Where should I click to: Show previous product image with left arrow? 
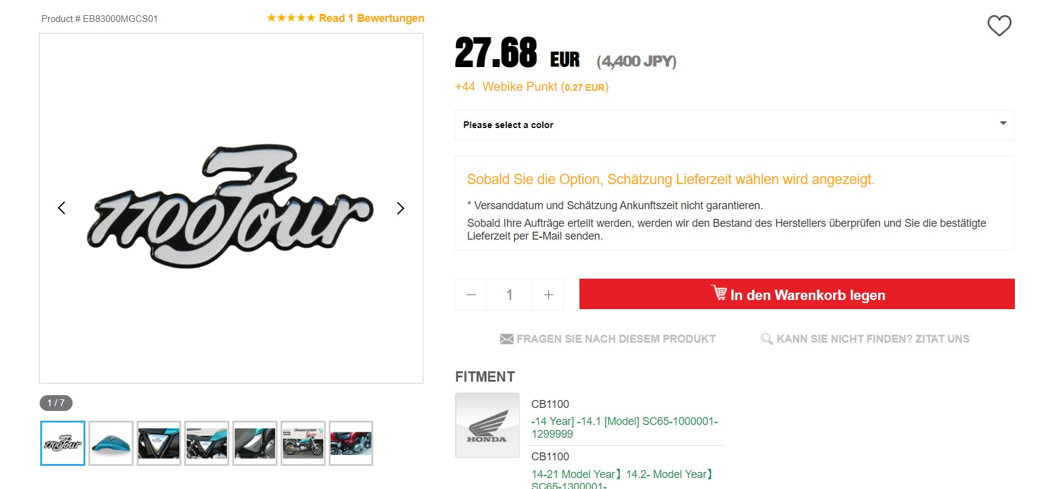(62, 208)
